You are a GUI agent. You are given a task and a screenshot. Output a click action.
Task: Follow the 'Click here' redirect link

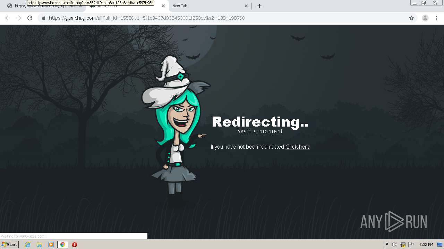click(x=297, y=147)
